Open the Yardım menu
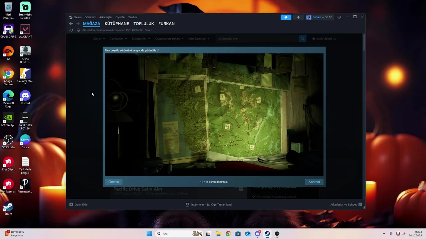 132,17
